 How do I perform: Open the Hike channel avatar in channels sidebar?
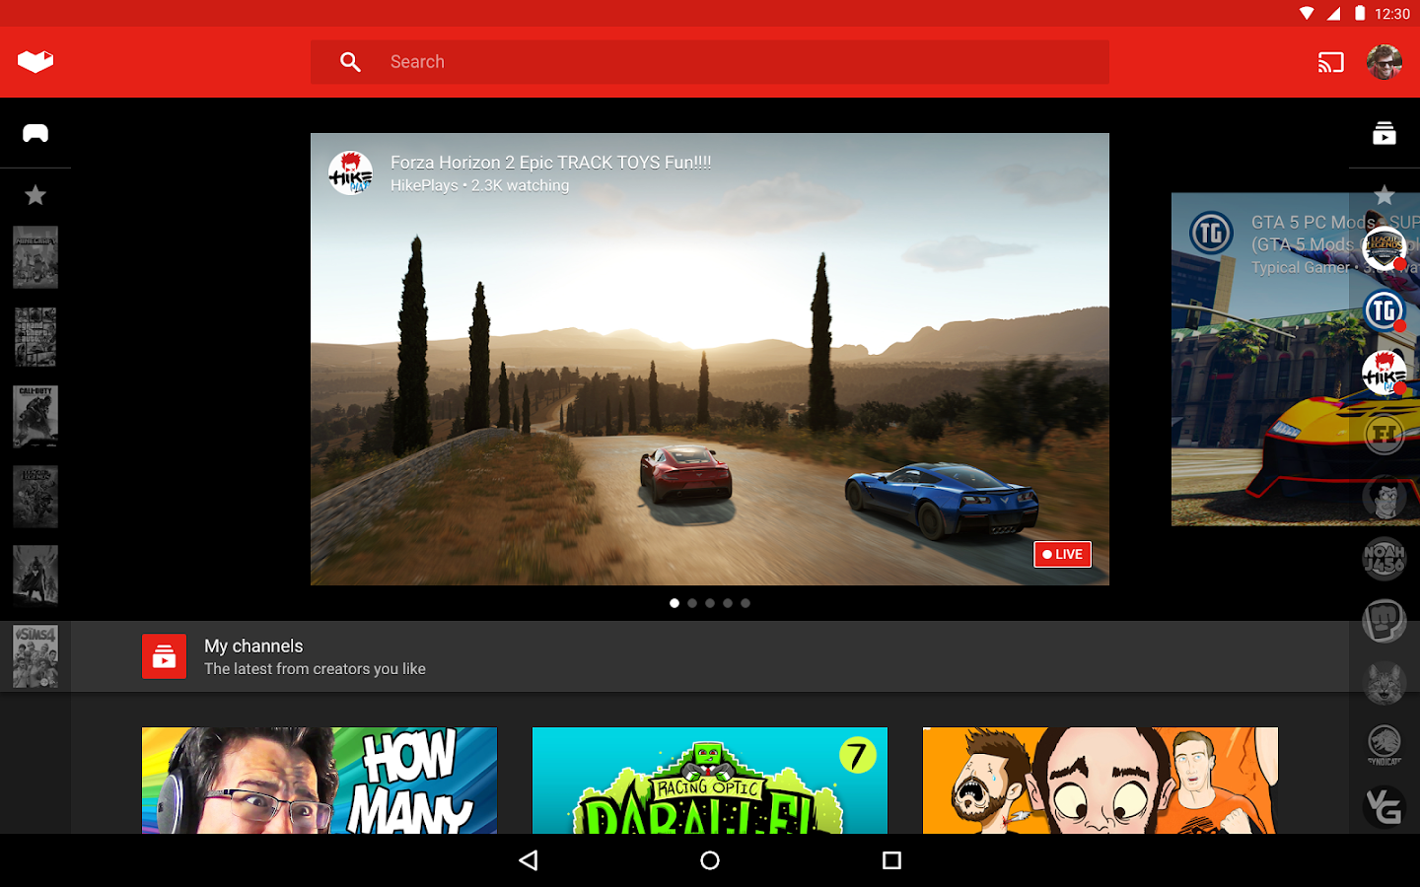1384,374
